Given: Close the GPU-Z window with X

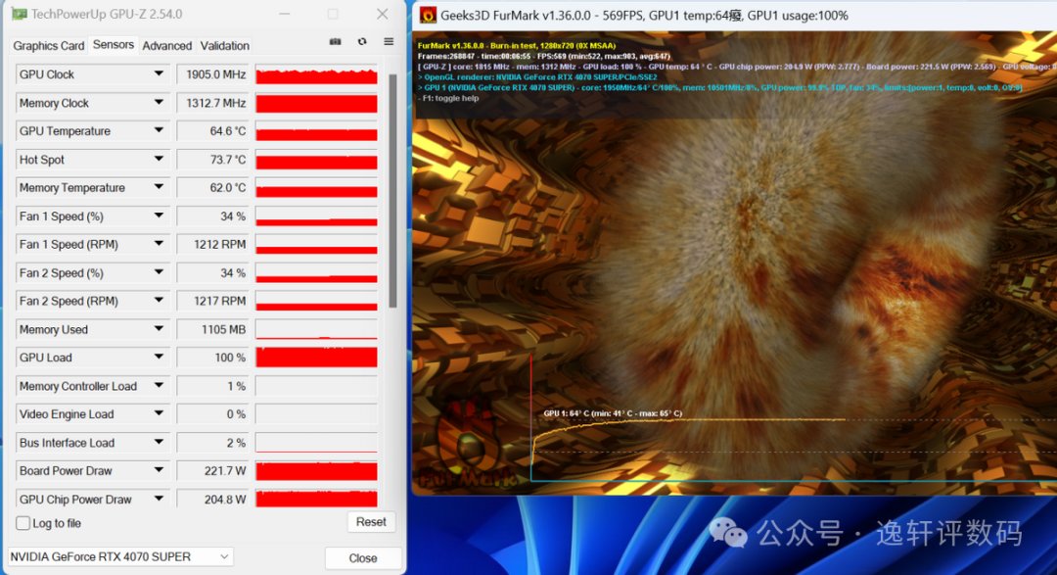Looking at the screenshot, I should coord(383,14).
